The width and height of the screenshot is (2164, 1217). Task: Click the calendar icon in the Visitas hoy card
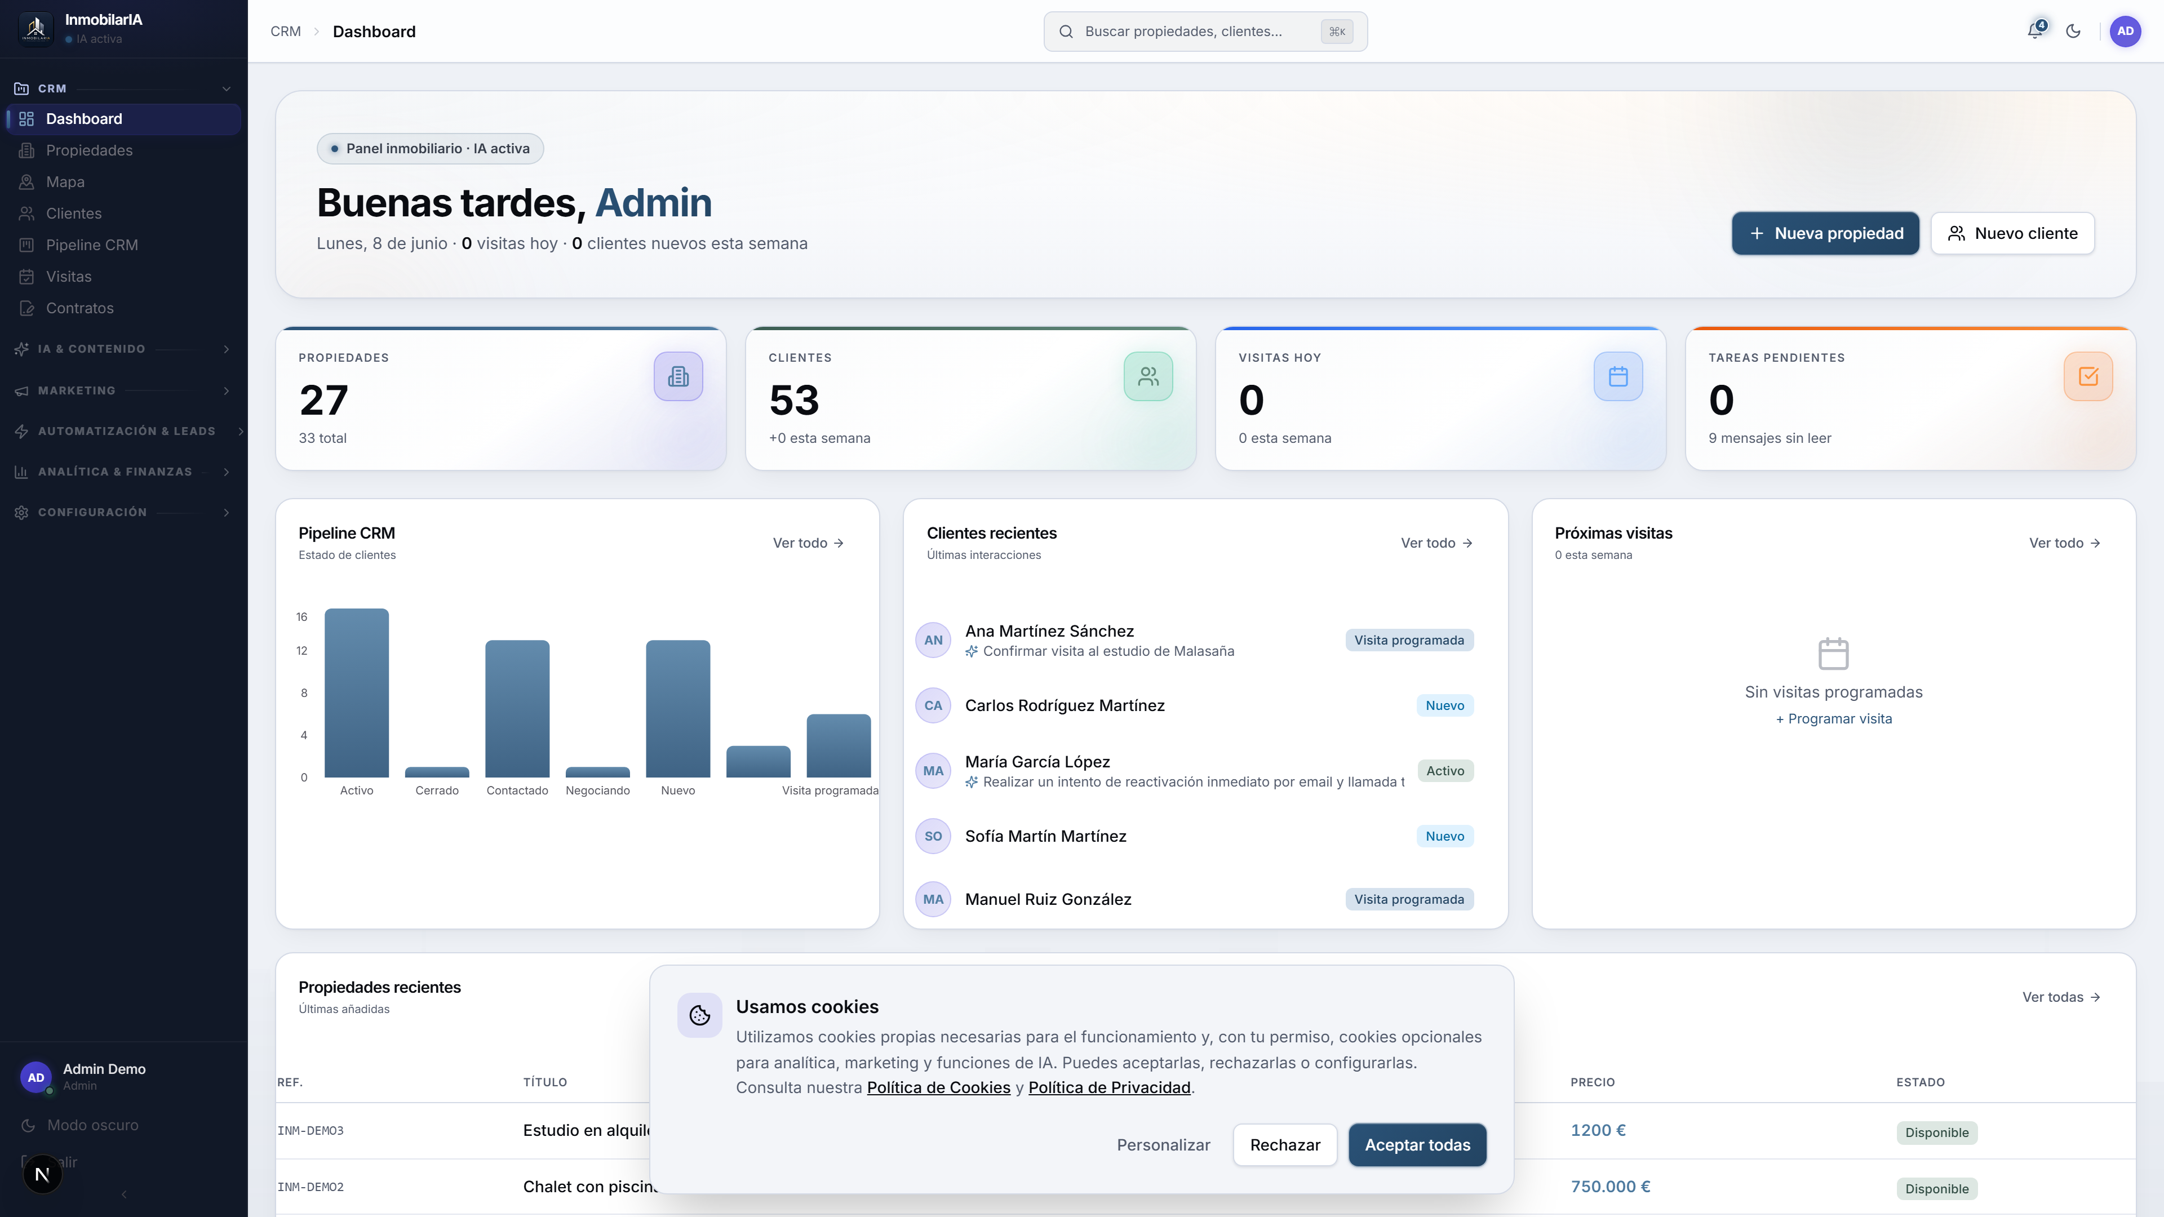[x=1618, y=376]
